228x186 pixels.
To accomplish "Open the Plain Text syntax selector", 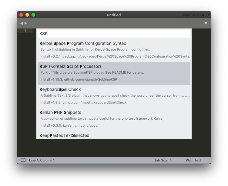I will 193,160.
